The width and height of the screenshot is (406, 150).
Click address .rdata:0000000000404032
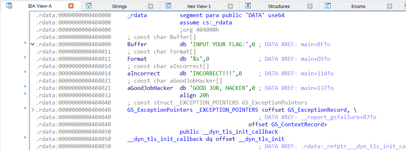73,95
